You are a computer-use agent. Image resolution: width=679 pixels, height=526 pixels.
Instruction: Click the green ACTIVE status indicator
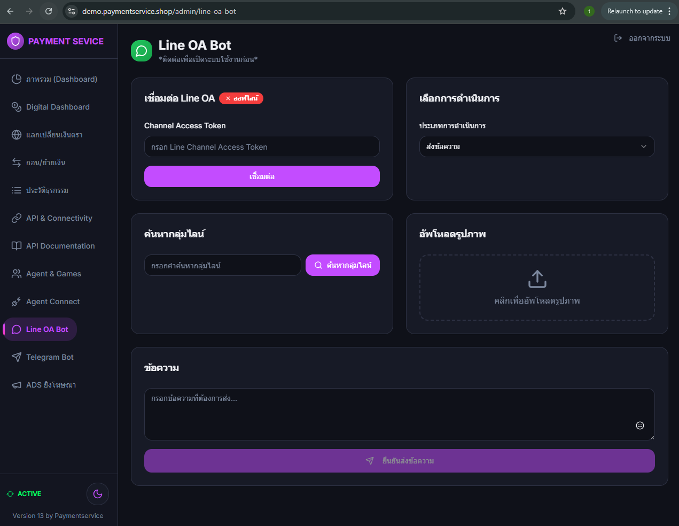click(x=24, y=494)
